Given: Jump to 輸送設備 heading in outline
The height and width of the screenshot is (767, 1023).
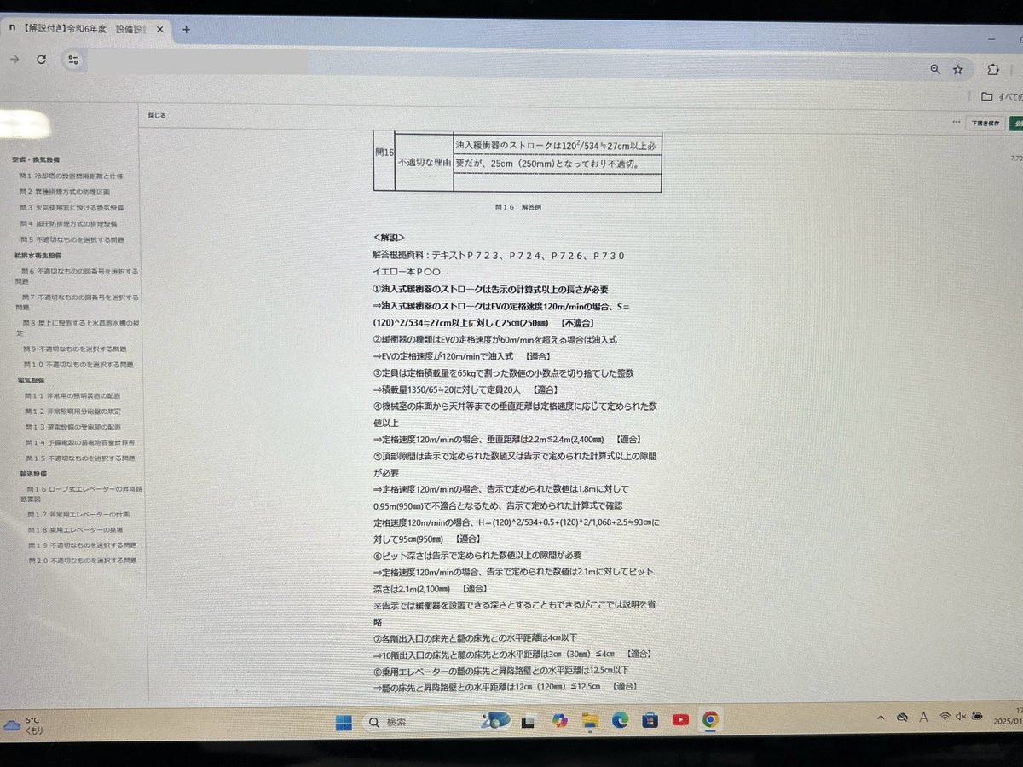Looking at the screenshot, I should [32, 473].
